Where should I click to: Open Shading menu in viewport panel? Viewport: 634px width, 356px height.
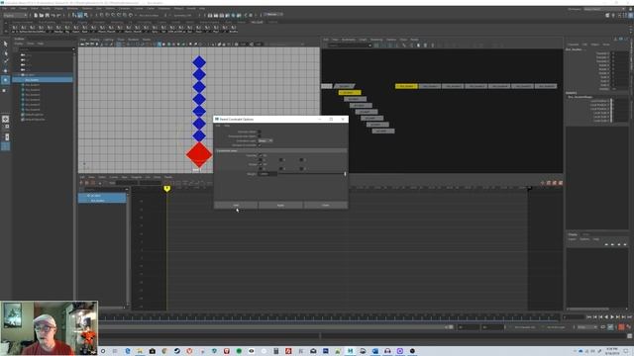pos(95,40)
